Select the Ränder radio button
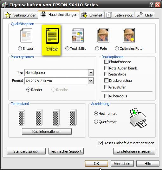 [28, 90]
